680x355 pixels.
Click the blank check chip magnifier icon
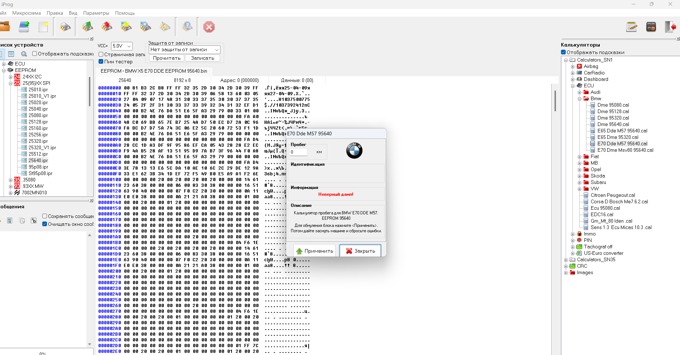pos(146,27)
